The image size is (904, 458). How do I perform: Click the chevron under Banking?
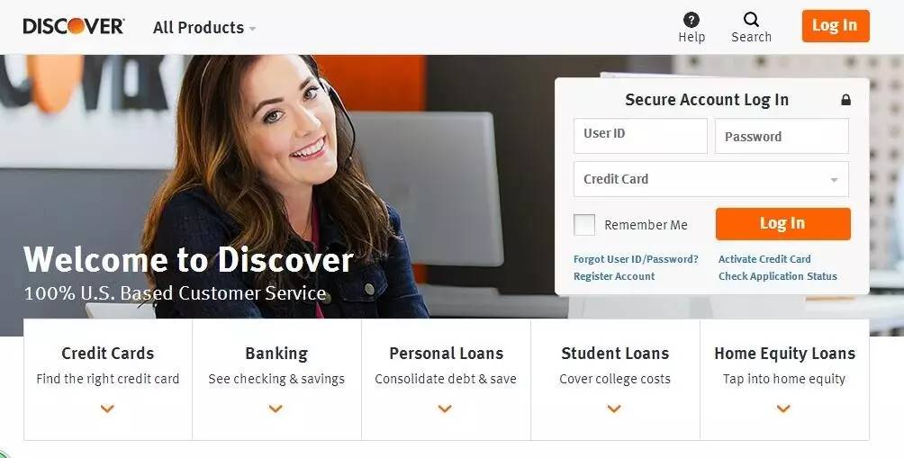276,409
